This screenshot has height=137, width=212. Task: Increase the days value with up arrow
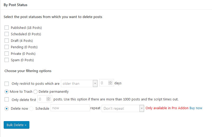point(111,82)
